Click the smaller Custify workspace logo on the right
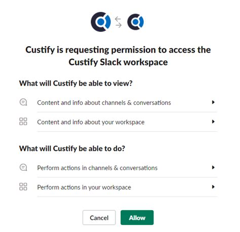Screen dimensions: 240x232 point(135,22)
